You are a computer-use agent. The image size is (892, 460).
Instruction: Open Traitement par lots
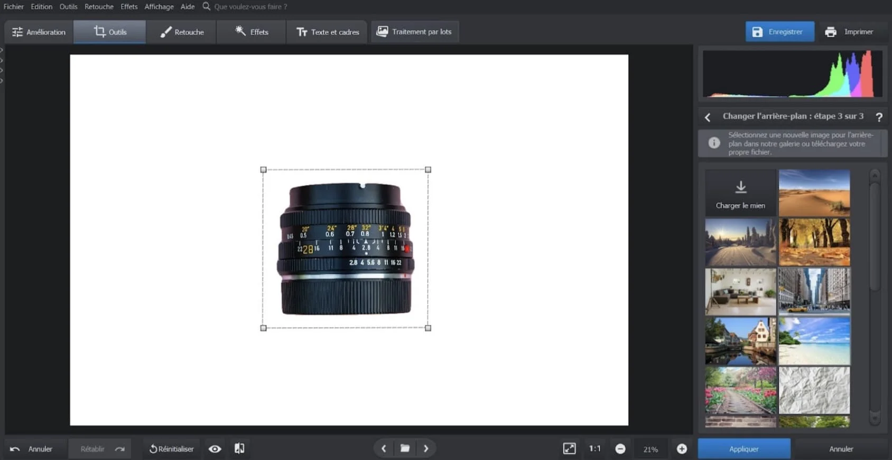pos(414,32)
